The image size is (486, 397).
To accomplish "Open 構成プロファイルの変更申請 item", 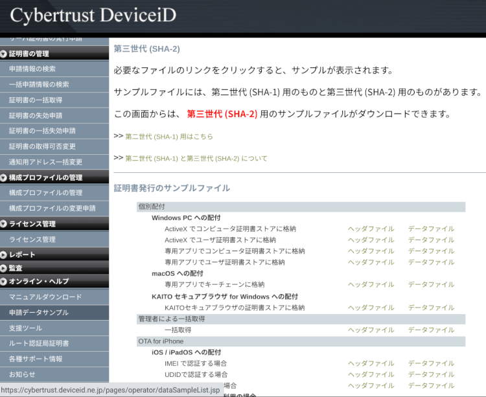I will 54,209.
